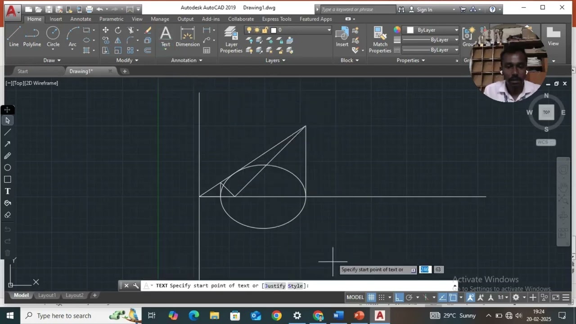The image size is (576, 324).
Task: Select the Scale tool
Action: (x=118, y=50)
